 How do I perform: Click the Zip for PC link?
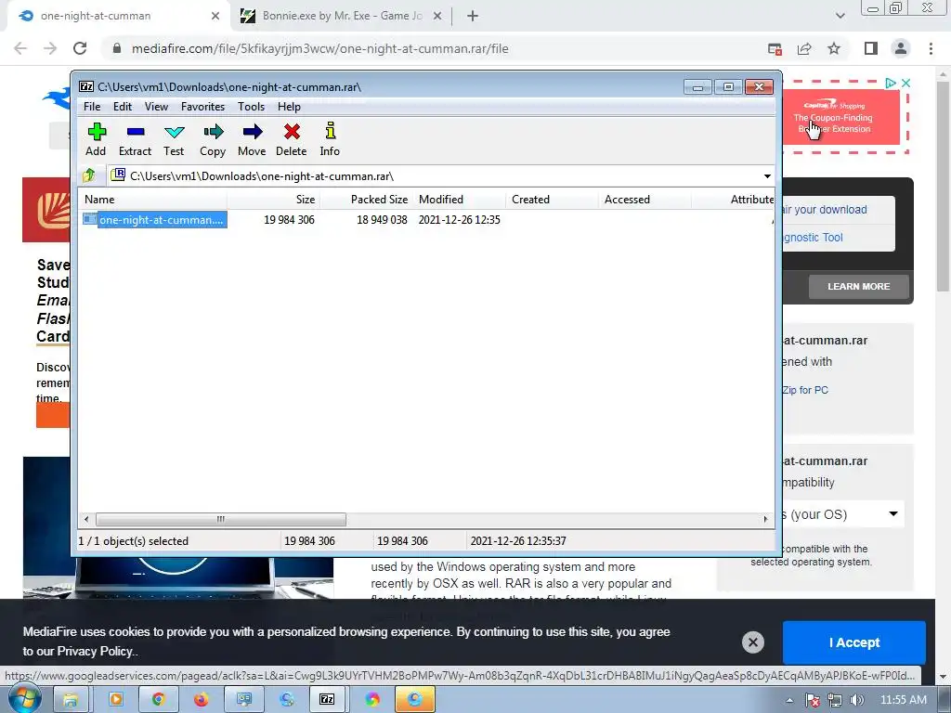pyautogui.click(x=805, y=390)
